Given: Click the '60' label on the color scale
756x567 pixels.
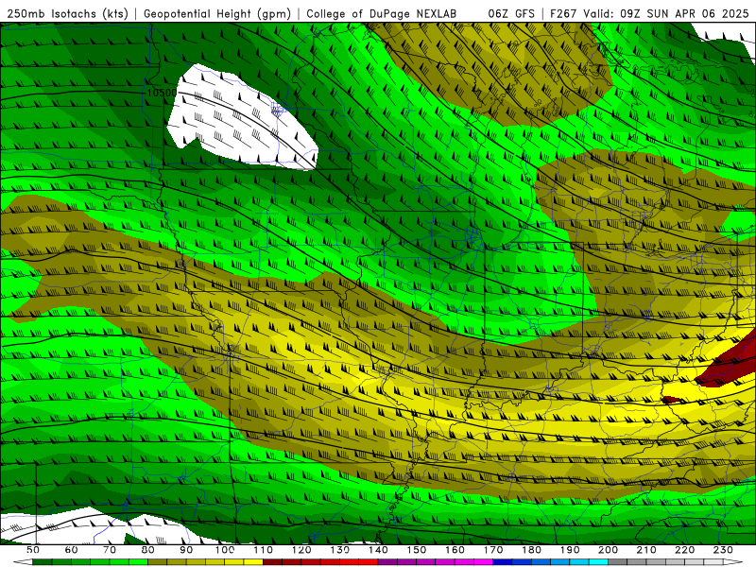Looking at the screenshot, I should (x=72, y=550).
